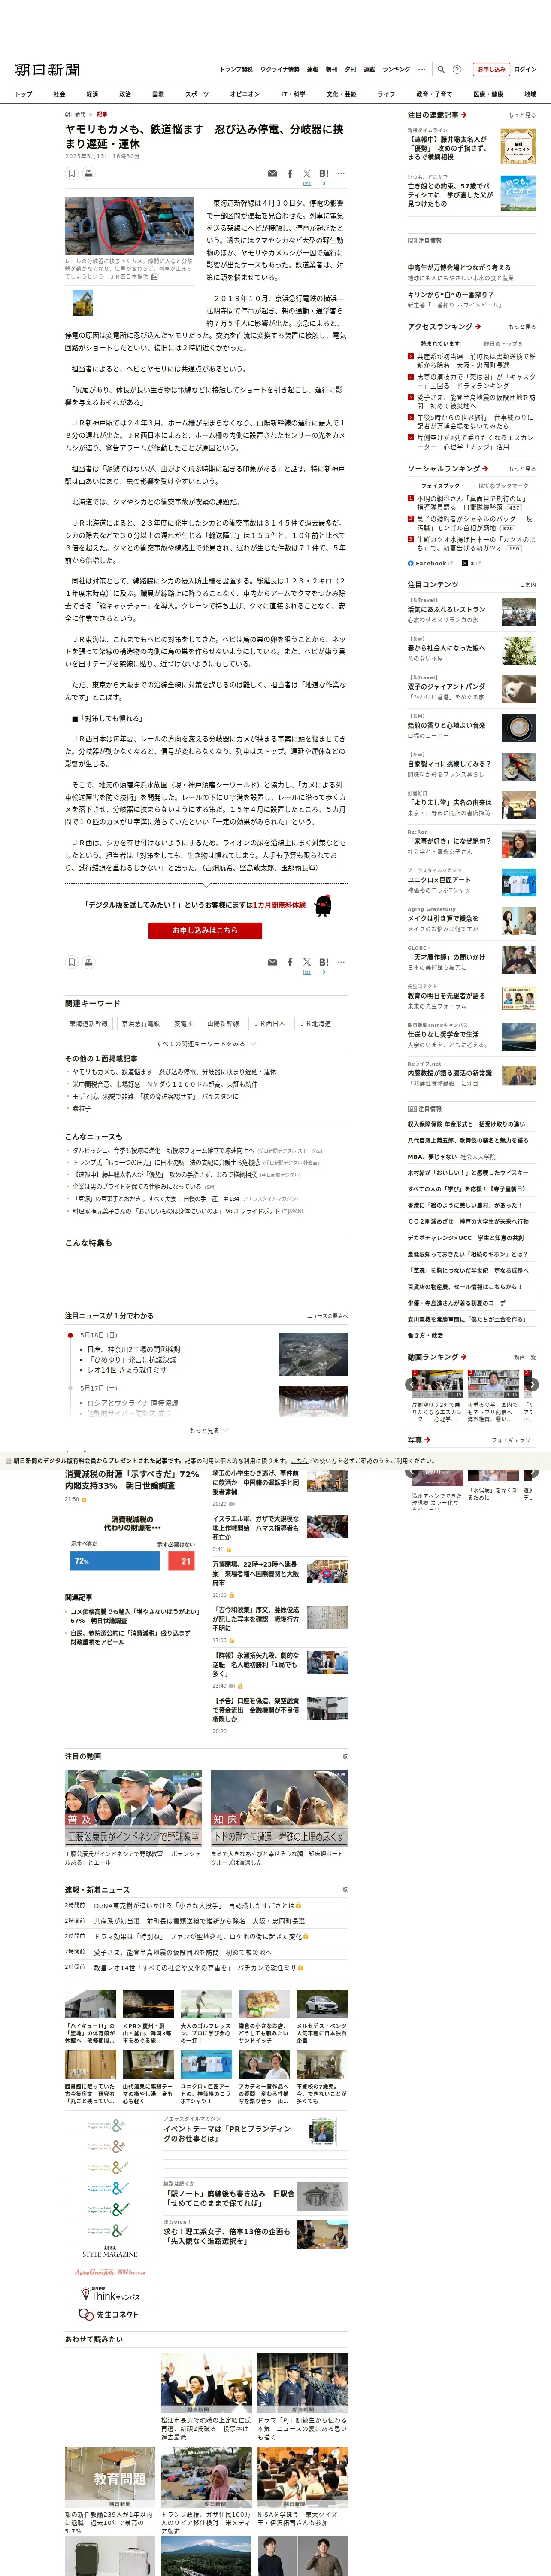Open the IT・科学 navigation section

click(x=293, y=94)
